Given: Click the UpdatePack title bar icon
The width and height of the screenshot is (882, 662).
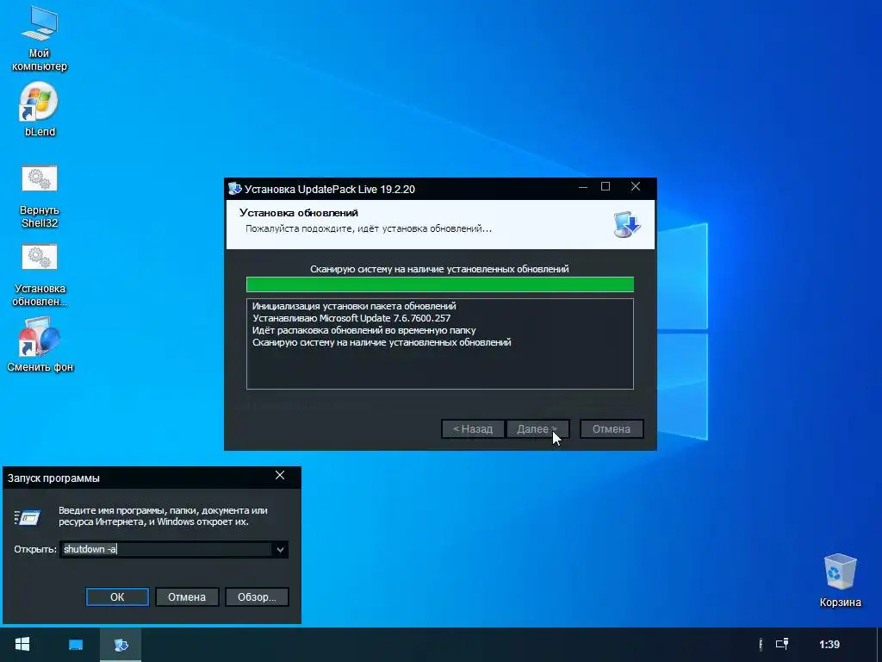Looking at the screenshot, I should coord(234,189).
